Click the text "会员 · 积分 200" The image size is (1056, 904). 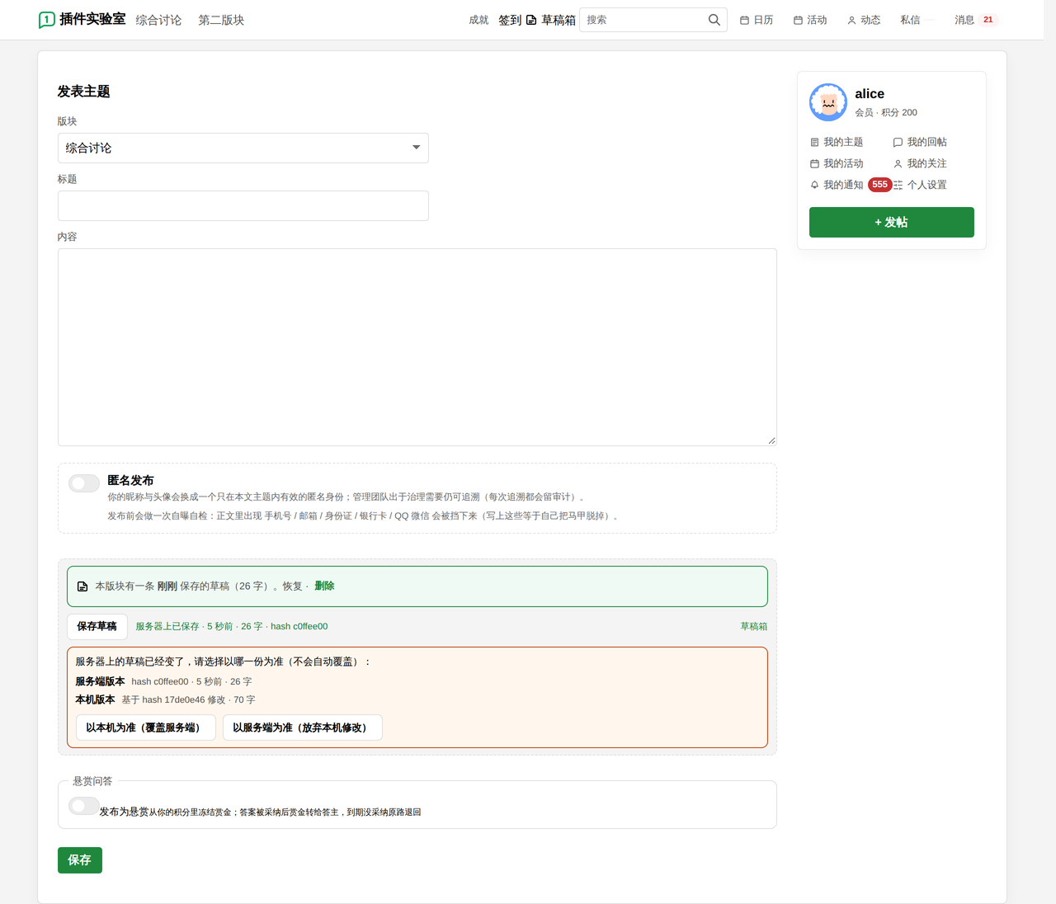tap(886, 113)
